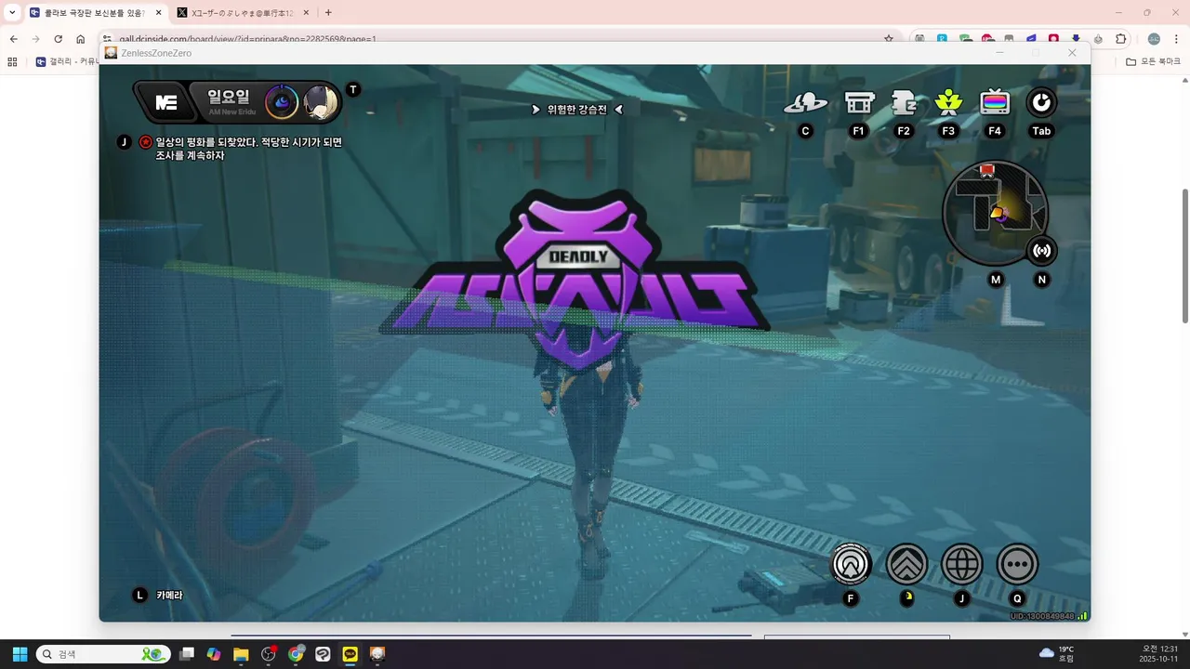Viewport: 1190px width, 669px height.
Task: Open the three-dot menu labeled Q
Action: (1018, 564)
